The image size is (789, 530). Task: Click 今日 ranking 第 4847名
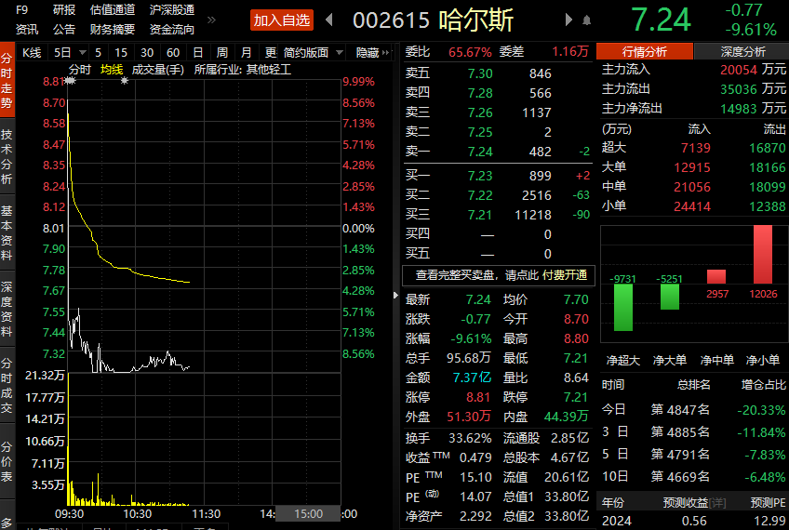pos(680,410)
